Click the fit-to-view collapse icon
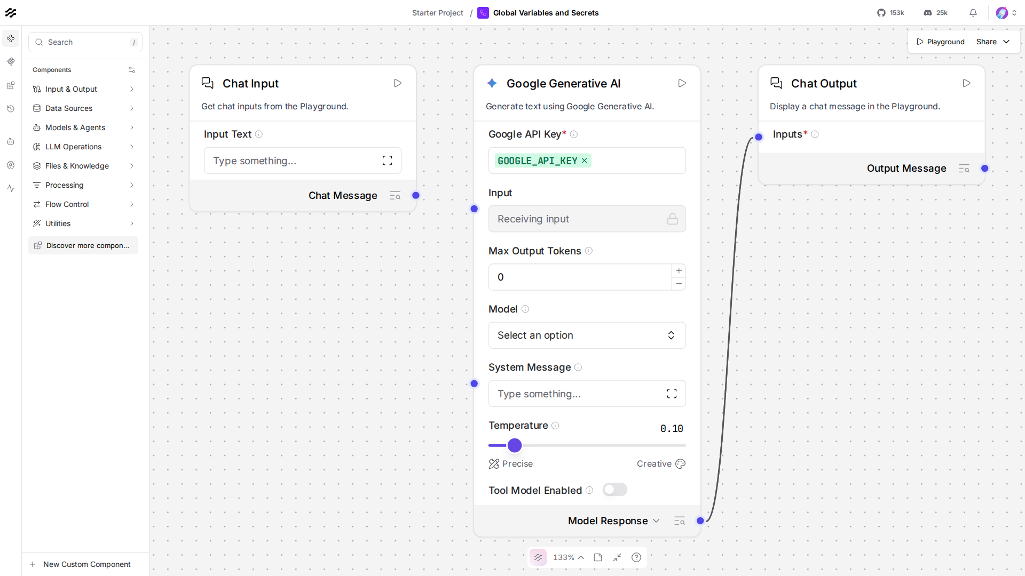Image resolution: width=1025 pixels, height=576 pixels. 617,557
